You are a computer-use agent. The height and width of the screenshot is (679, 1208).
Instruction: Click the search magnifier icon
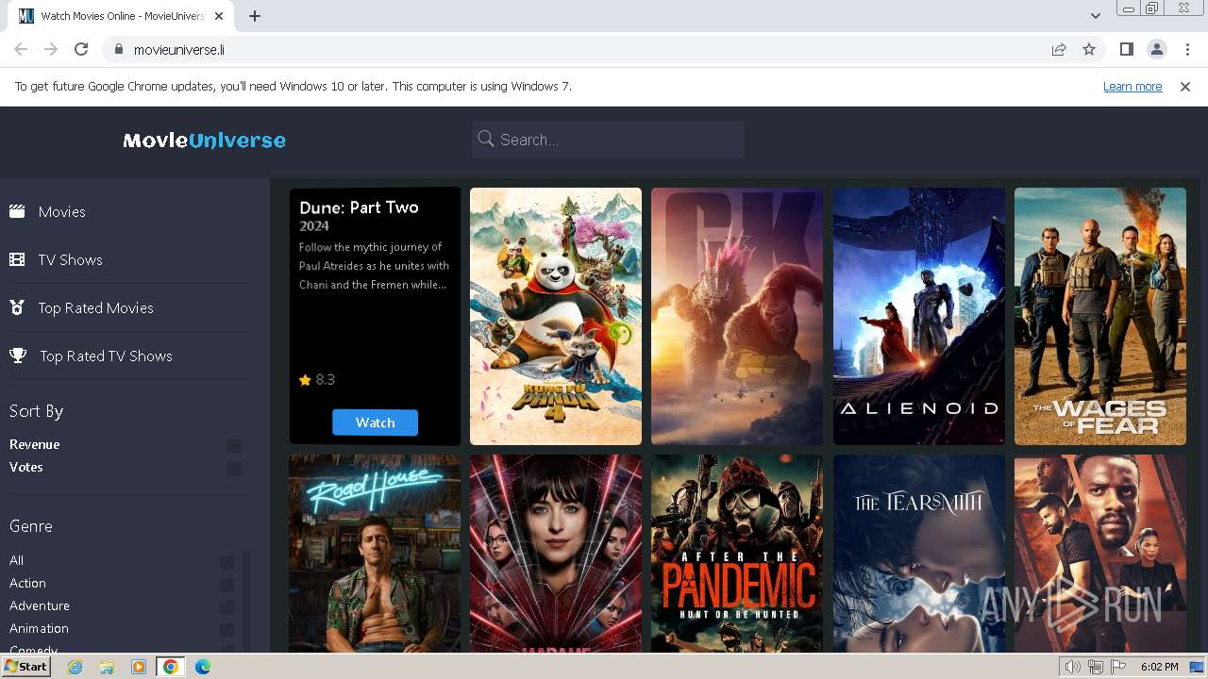(x=486, y=139)
